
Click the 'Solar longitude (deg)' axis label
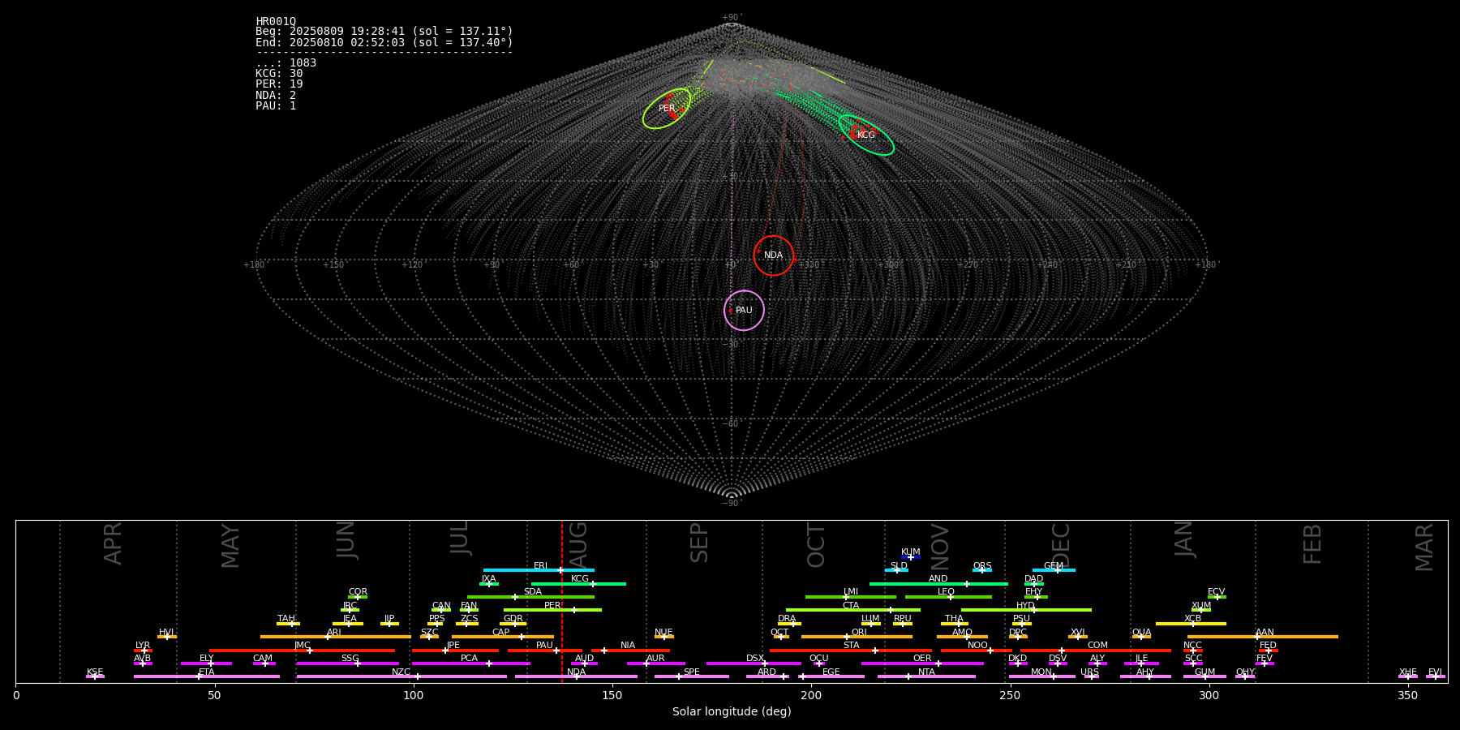[x=732, y=711]
